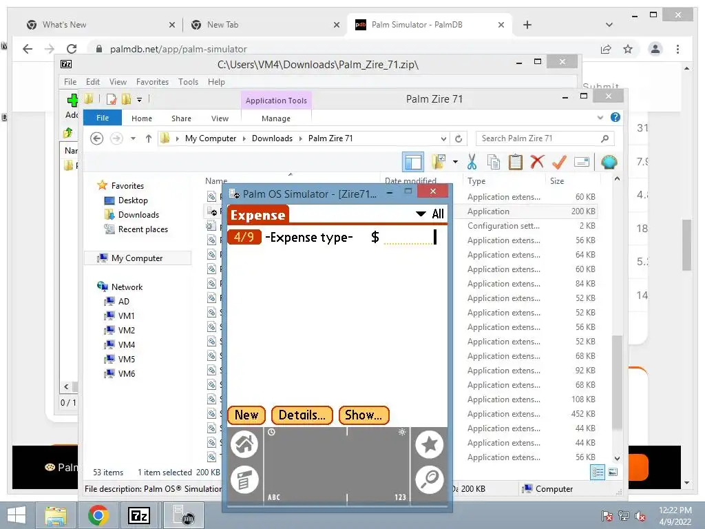Open the folder options dropdown arrow in toolbar
Image resolution: width=705 pixels, height=529 pixels.
[x=456, y=162]
